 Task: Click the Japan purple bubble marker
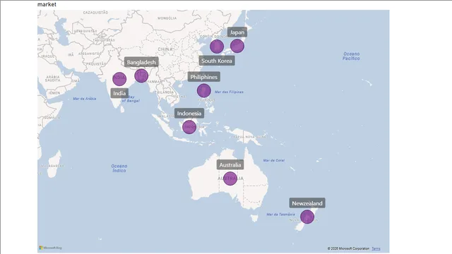[237, 46]
